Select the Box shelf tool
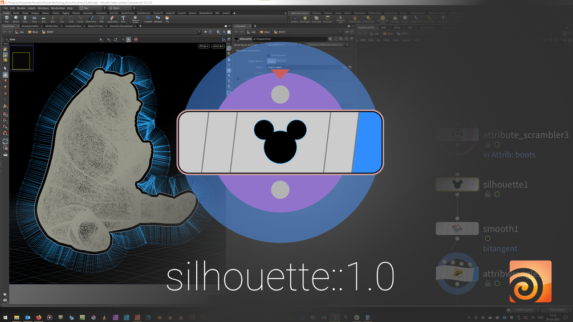The width and height of the screenshot is (573, 322). click(7, 19)
